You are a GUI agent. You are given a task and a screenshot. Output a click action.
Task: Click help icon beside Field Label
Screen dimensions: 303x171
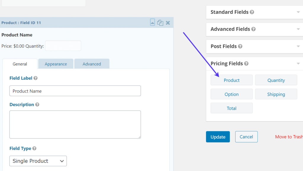[x=36, y=78]
